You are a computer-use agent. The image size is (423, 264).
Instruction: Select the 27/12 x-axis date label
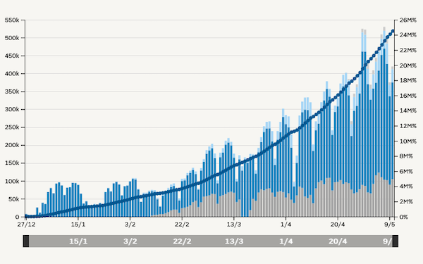click(x=27, y=225)
